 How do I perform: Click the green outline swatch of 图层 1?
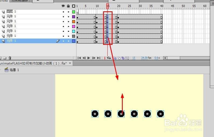[x=73, y=12]
